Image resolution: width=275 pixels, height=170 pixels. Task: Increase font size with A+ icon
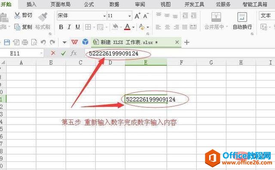click(x=137, y=16)
